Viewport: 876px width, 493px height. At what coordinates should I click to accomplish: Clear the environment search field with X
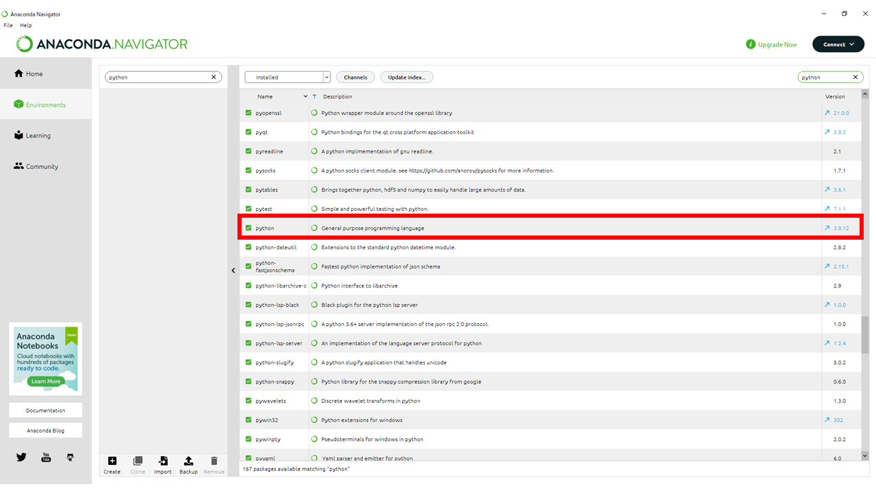pos(214,77)
